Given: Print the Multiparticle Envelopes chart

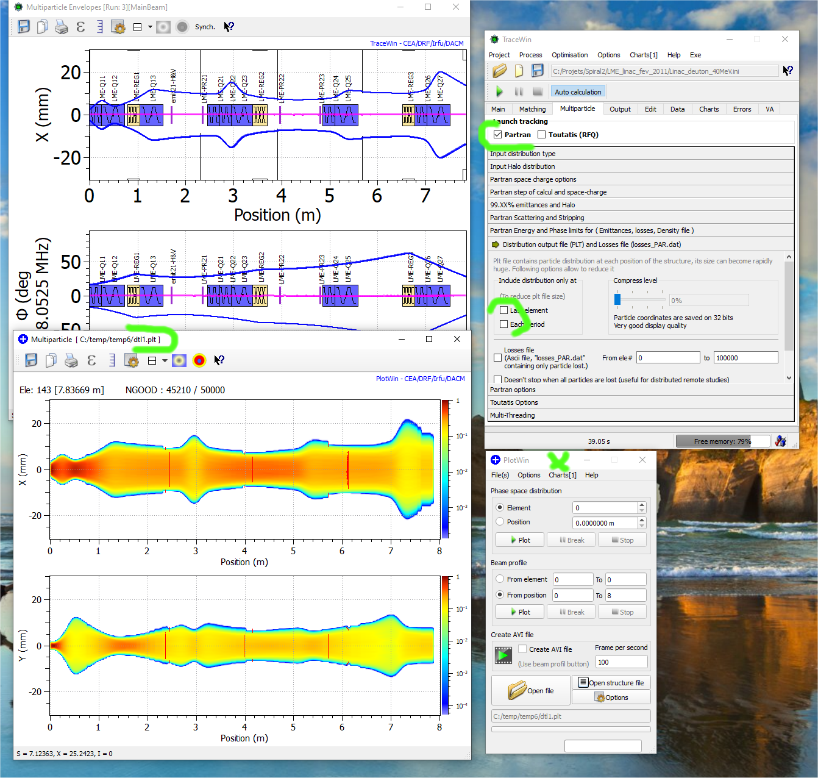Looking at the screenshot, I should click(61, 27).
